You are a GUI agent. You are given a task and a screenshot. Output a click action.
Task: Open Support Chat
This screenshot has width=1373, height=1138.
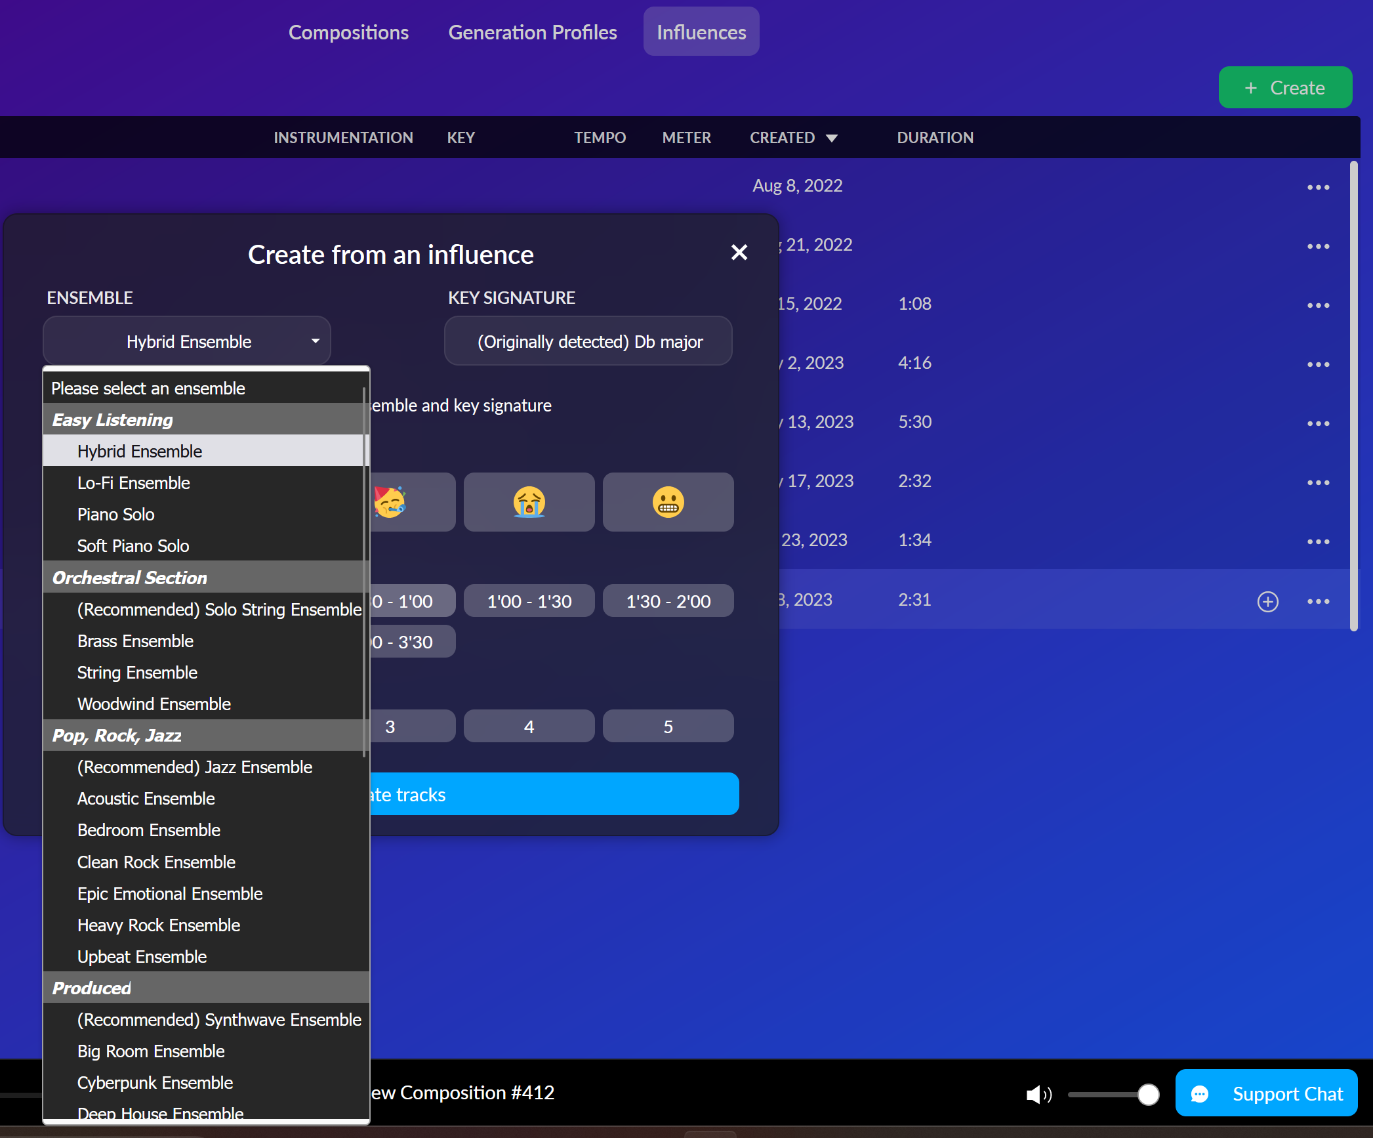1266,1093
